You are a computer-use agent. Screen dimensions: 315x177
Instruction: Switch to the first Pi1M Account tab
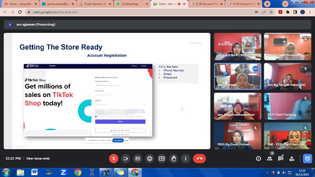(206, 4)
